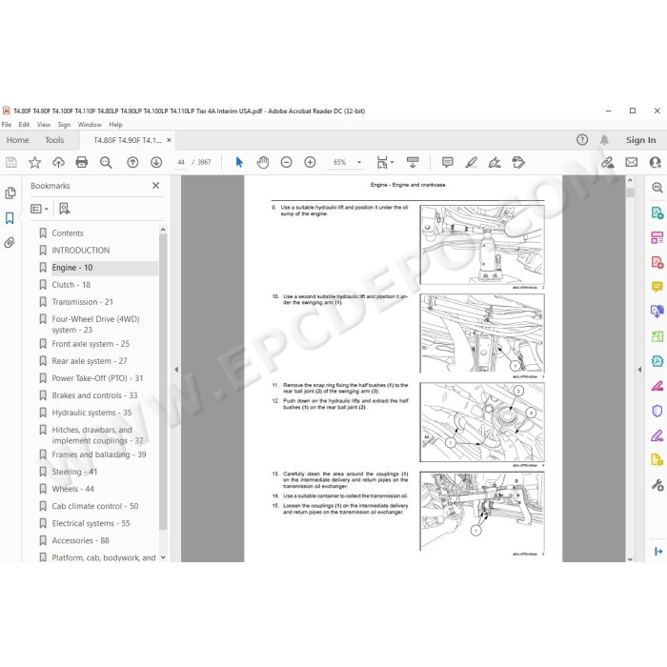Open the scrolling download mode icon
Image resolution: width=667 pixels, height=667 pixels.
coord(413,162)
